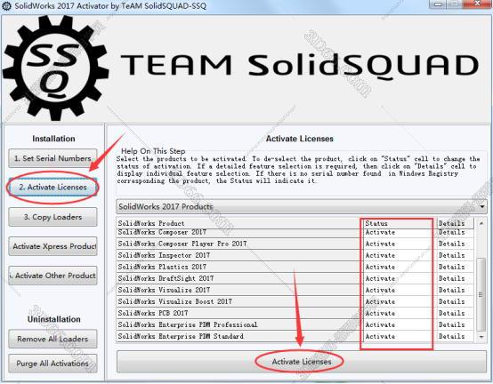Screen dimensions: 493x384
Task: Open Details for Enterprise PDM Professional
Action: [x=456, y=325]
